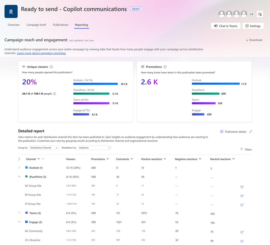Open the Comments column dropdown
Image resolution: width=270 pixels, height=245 pixels.
click(x=132, y=159)
